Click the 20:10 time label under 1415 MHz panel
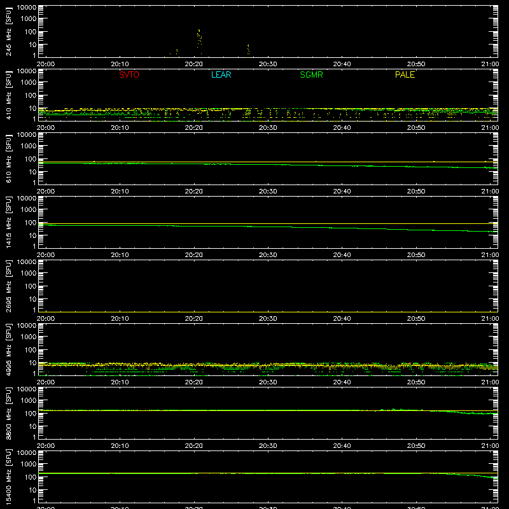 (x=120, y=255)
